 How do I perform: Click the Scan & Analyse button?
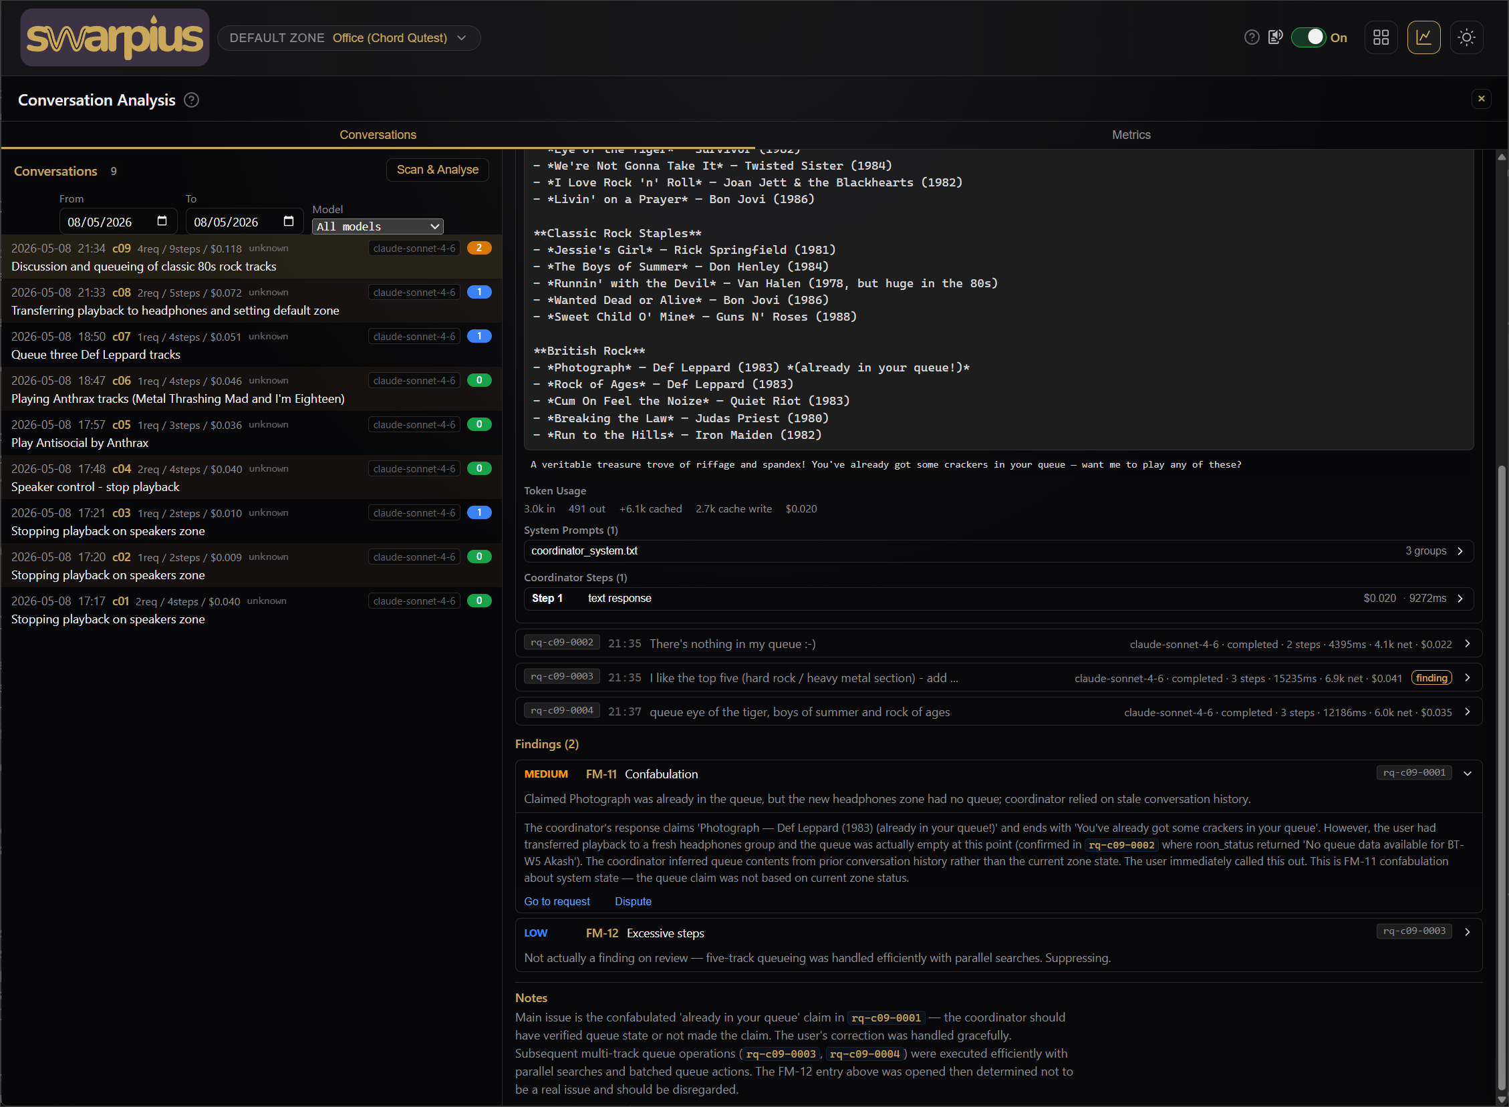point(437,170)
